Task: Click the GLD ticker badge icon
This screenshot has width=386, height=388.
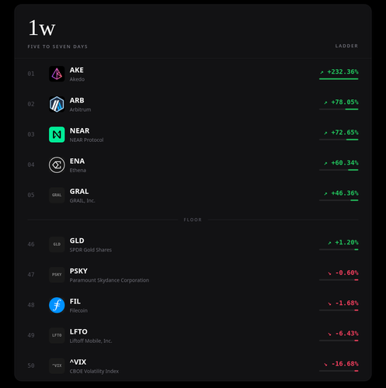Action: pos(57,244)
